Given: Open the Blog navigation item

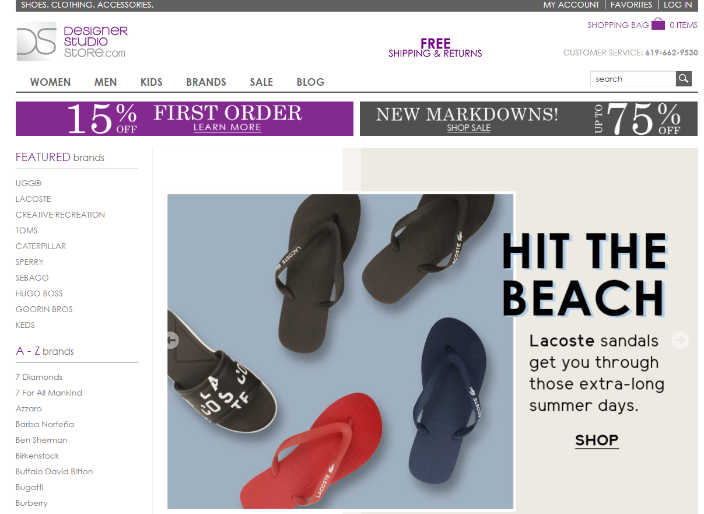Looking at the screenshot, I should click(310, 82).
